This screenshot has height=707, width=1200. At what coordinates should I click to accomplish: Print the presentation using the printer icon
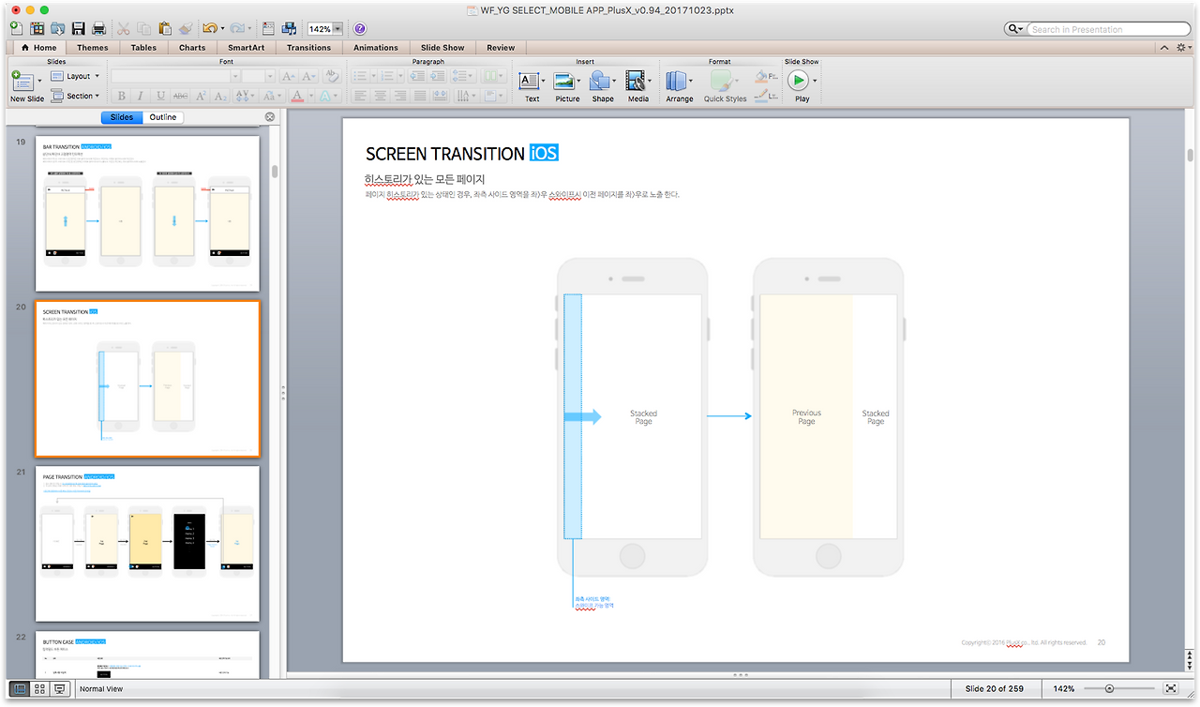click(x=98, y=29)
